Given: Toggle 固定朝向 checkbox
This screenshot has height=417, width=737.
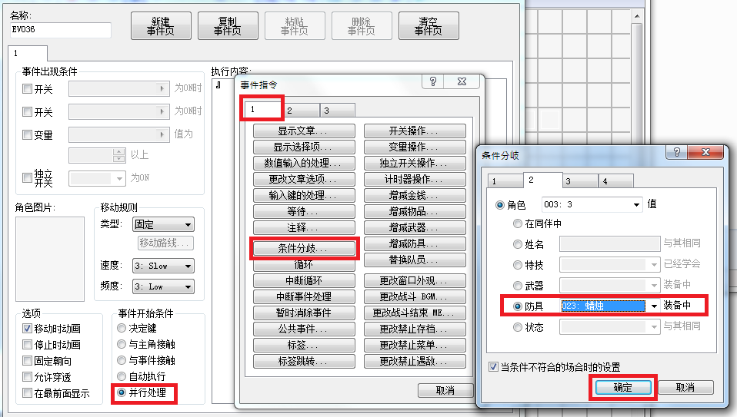Looking at the screenshot, I should point(27,361).
